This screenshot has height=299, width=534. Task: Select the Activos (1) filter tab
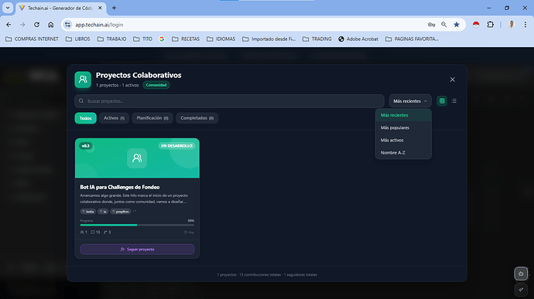click(x=114, y=118)
